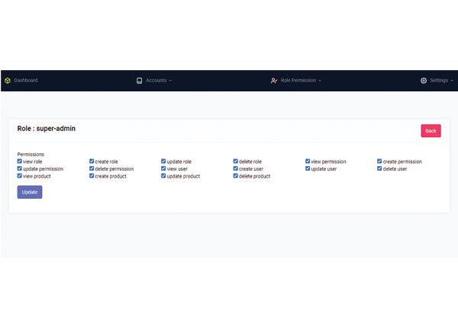Click the Update button
Screen dimensions: 458x330
(x=30, y=192)
